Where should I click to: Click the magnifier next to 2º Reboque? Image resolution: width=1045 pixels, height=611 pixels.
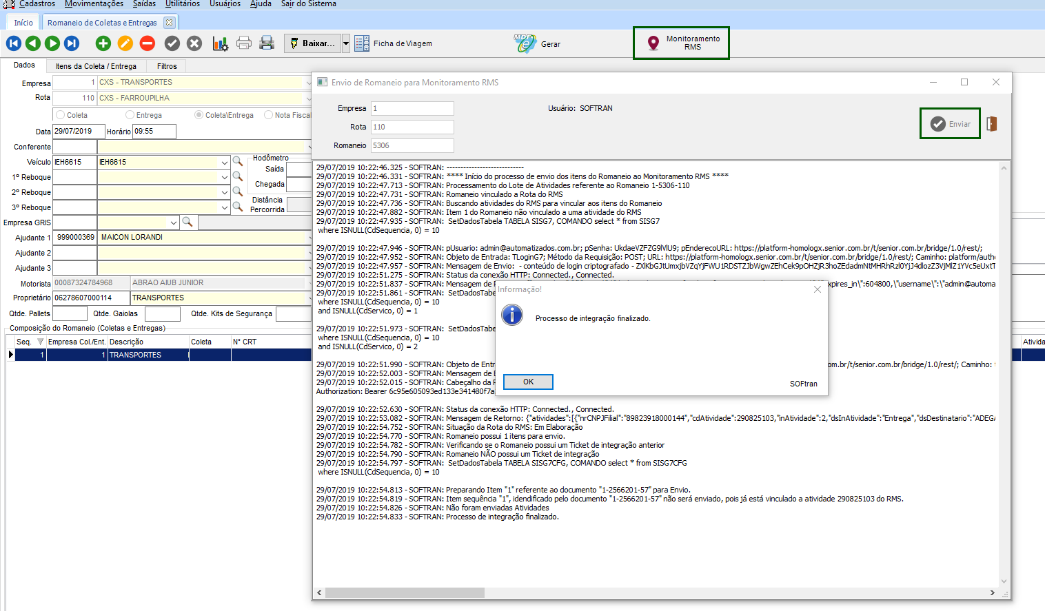click(238, 191)
